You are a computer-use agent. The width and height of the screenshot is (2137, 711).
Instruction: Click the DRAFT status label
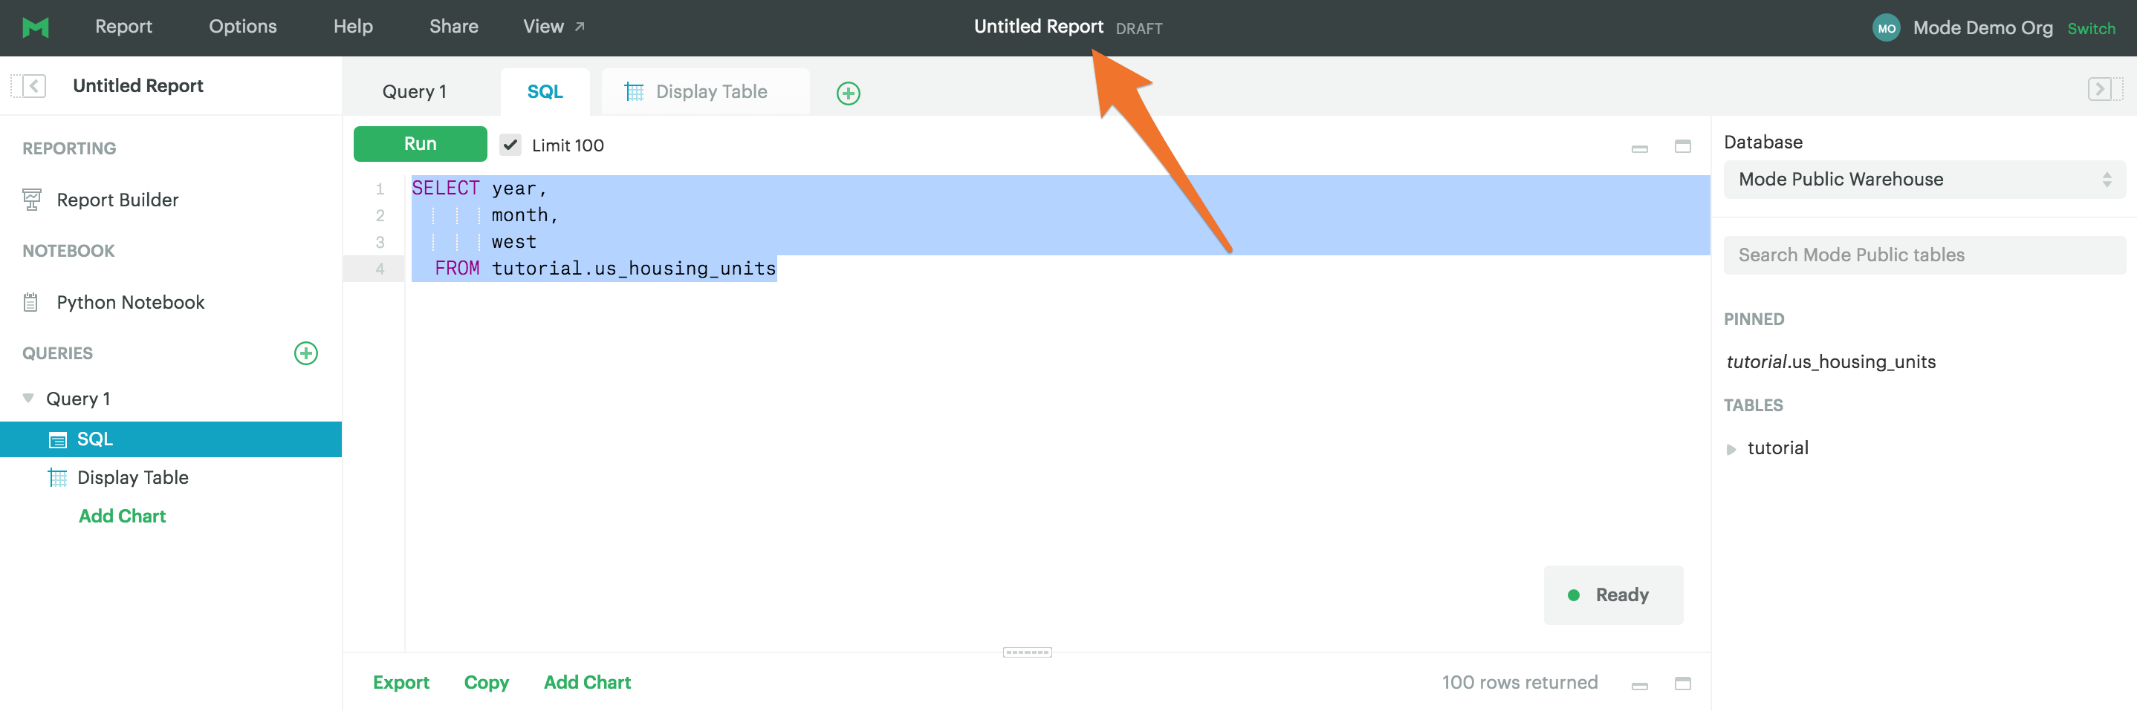click(x=1139, y=29)
